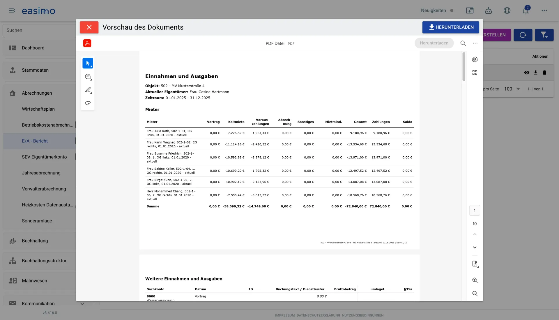The image size is (559, 320).
Task: Open the top bar three-dots menu
Action: tap(544, 10)
